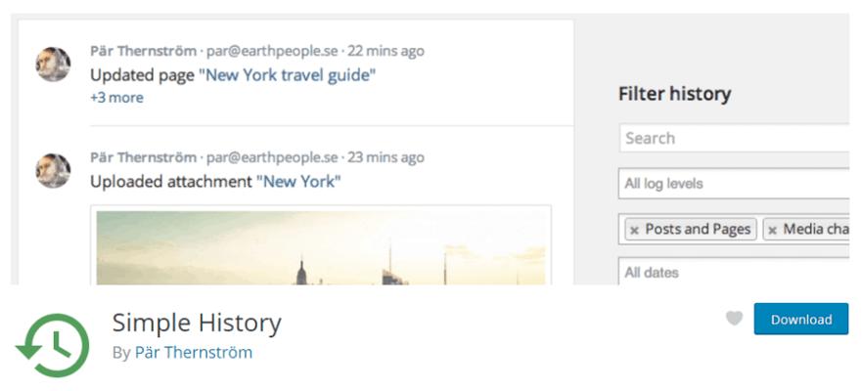Click the Simple History plugin title

pyautogui.click(x=197, y=322)
